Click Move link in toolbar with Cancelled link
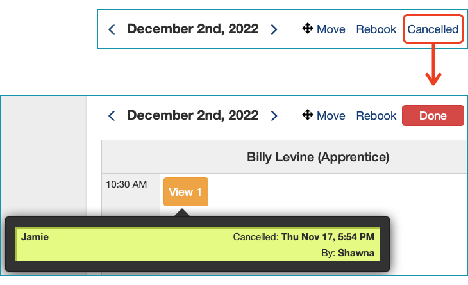The width and height of the screenshot is (468, 285). [331, 29]
